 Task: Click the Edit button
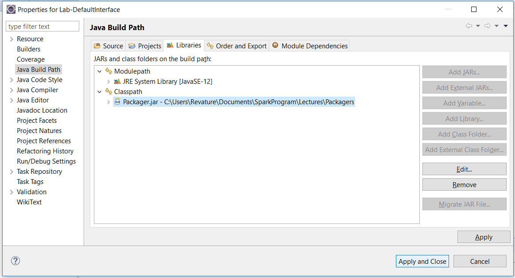click(464, 169)
